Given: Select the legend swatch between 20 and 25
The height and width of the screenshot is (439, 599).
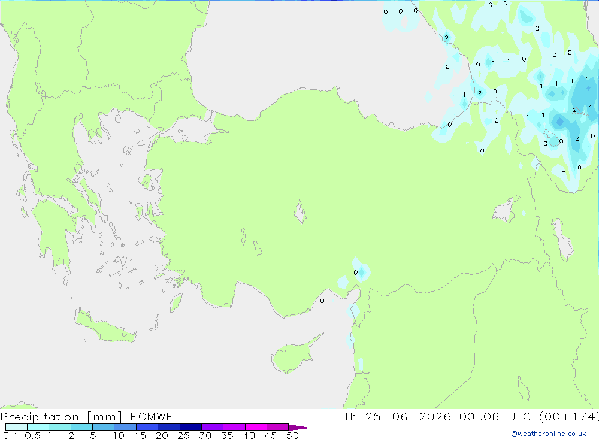Looking at the screenshot, I should coord(169,427).
